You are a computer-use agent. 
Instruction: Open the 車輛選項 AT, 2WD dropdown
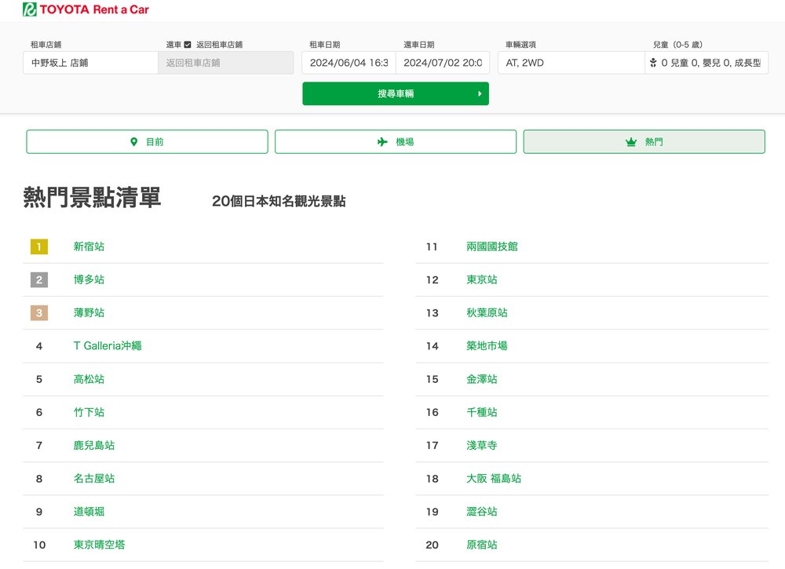pos(571,63)
